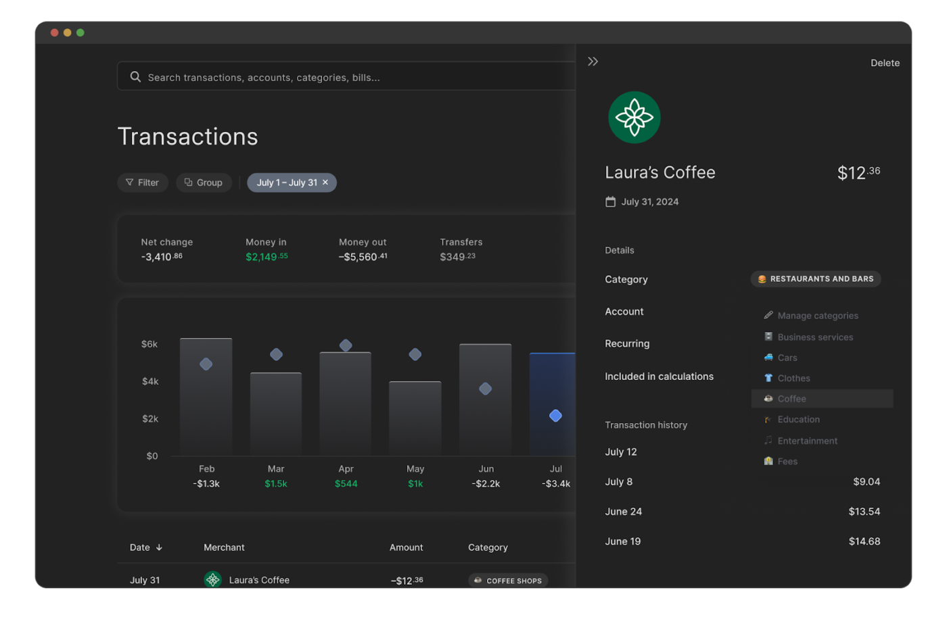Click the Money out value –$5,560.41
Viewport: 947px width, 632px height.
click(x=363, y=257)
